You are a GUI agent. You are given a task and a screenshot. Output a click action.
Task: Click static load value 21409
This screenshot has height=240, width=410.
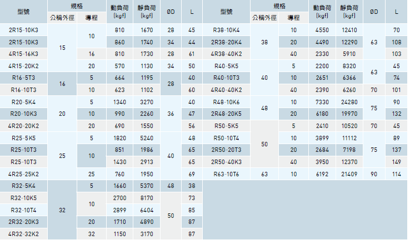pos(349,173)
